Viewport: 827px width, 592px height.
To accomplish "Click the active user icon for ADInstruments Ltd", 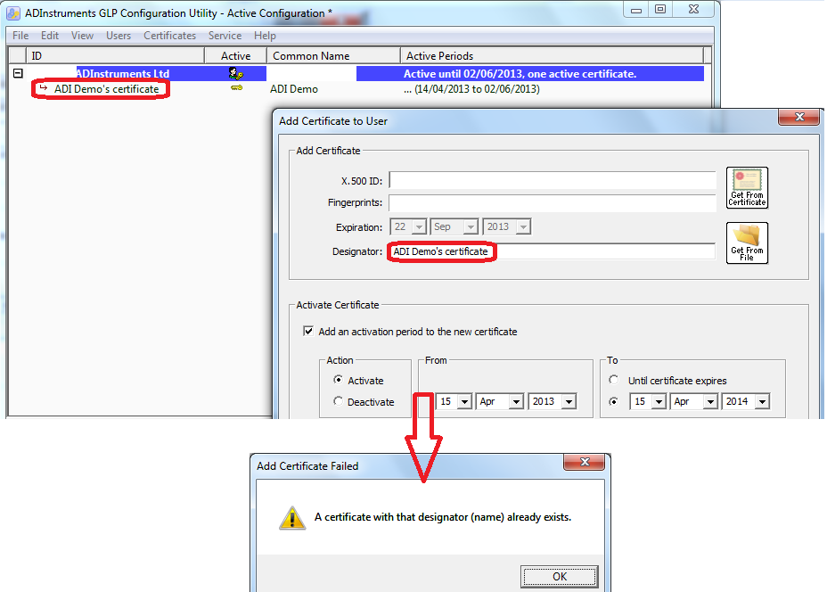I will [235, 74].
